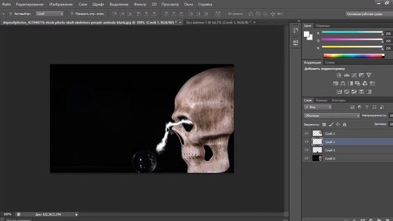Filter layers by adjustment layers icon

tap(360, 107)
